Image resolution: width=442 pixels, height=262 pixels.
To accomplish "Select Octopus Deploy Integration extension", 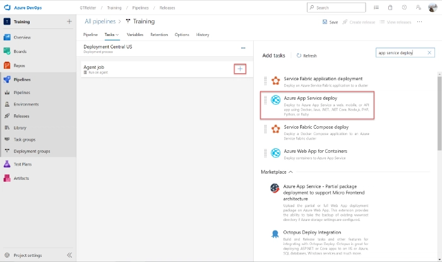I will click(x=320, y=242).
